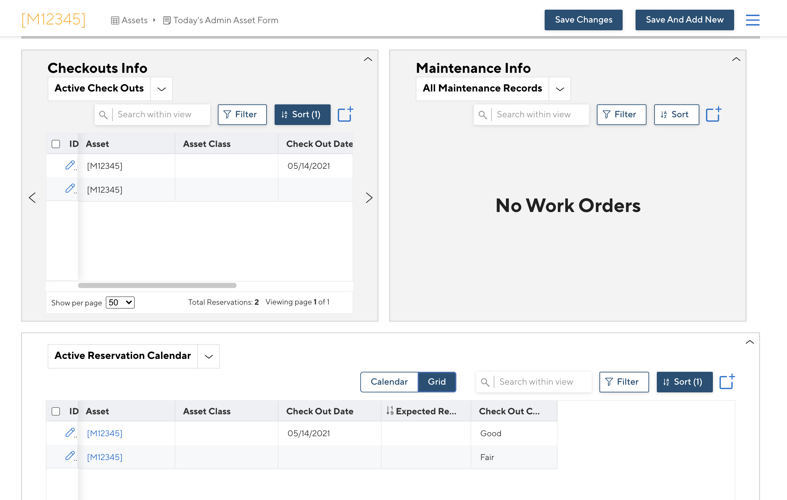
Task: Click search magnifier in Checkouts Info
Action: [103, 115]
